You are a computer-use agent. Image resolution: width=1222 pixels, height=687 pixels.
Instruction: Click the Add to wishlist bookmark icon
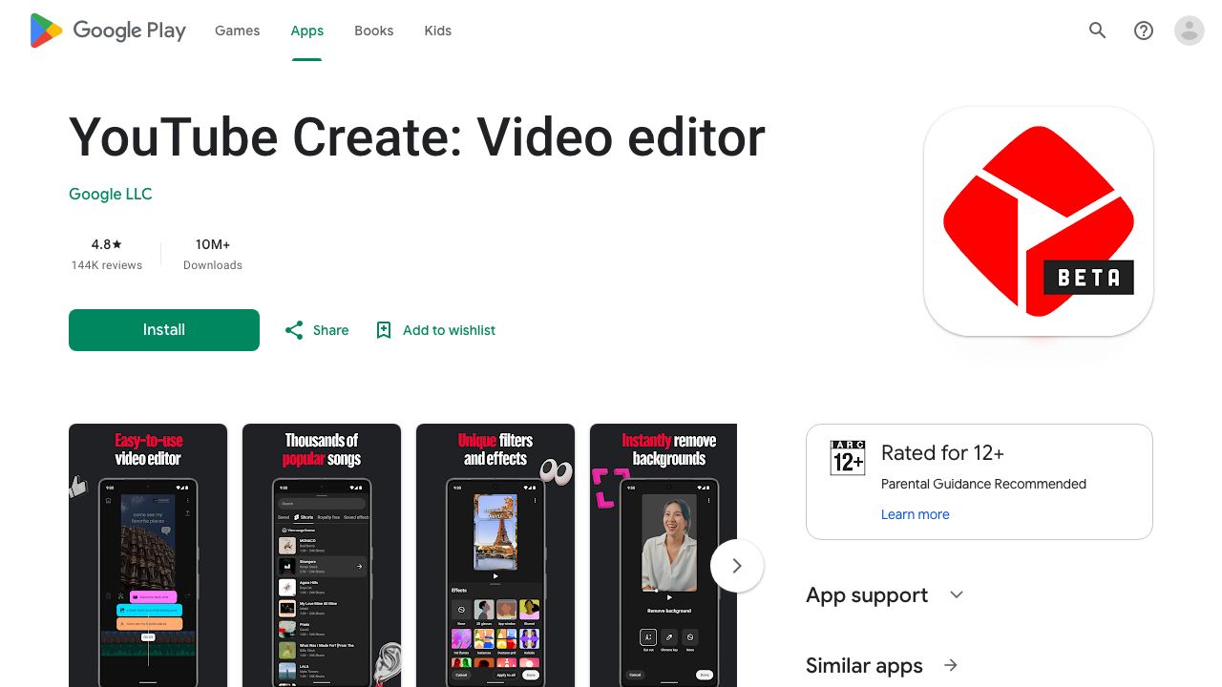[384, 330]
